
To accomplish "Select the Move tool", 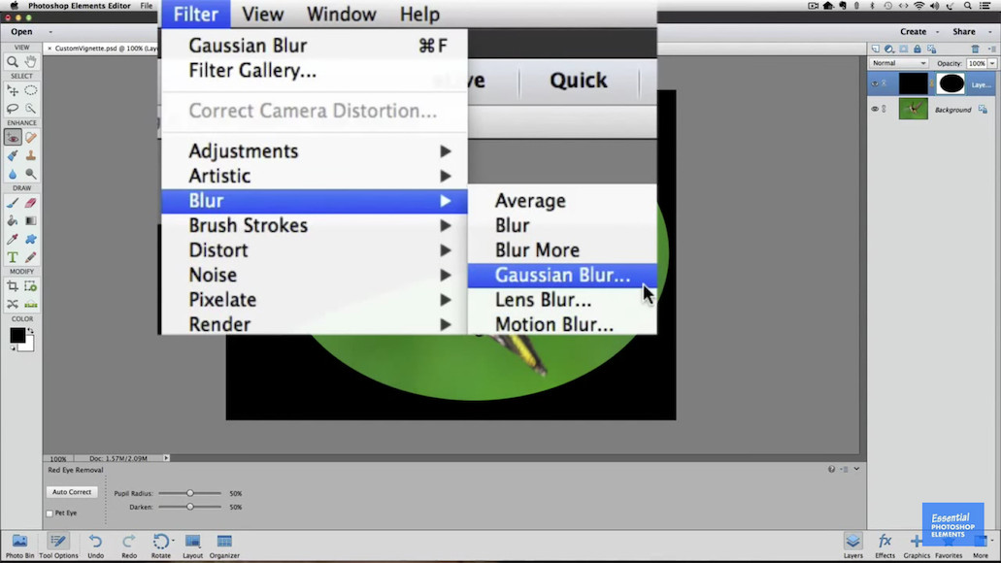I will click(x=12, y=90).
